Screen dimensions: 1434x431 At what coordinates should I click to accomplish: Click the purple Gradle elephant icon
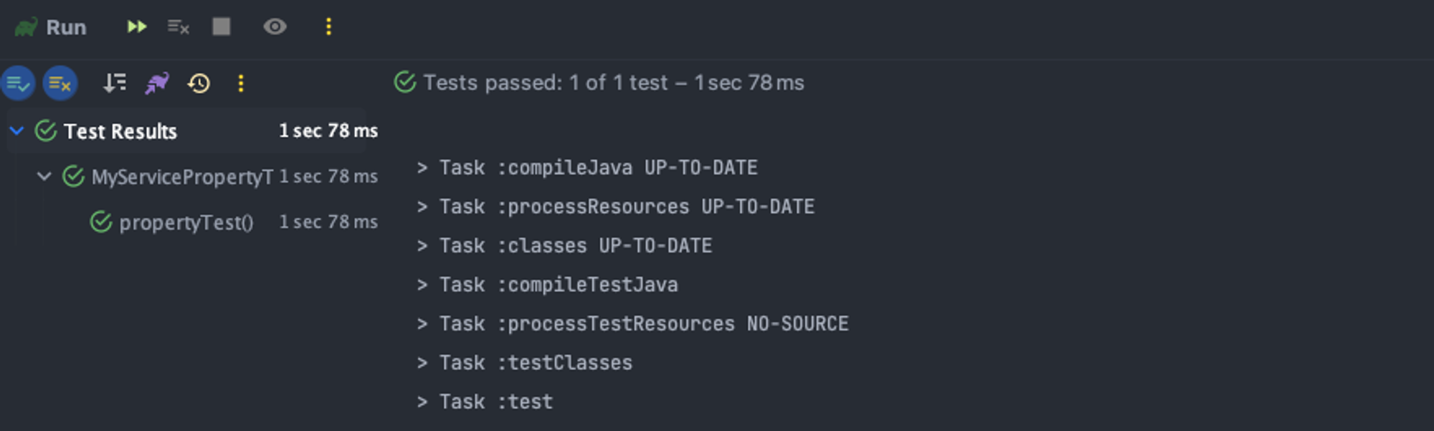point(157,83)
